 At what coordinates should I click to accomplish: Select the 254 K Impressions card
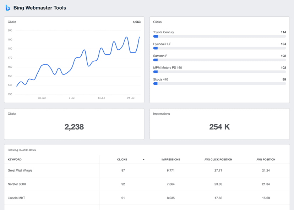[x=219, y=127]
